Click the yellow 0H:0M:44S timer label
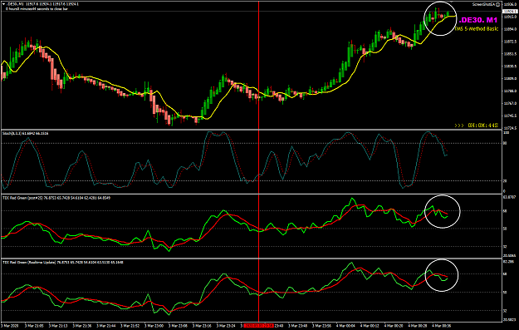Viewport: 519px width, 330px height. pyautogui.click(x=482, y=126)
